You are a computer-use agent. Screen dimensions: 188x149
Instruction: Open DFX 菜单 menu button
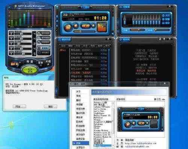click(40, 63)
